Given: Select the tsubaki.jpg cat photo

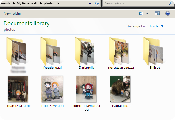Looking at the screenshot, I should pos(121,91).
